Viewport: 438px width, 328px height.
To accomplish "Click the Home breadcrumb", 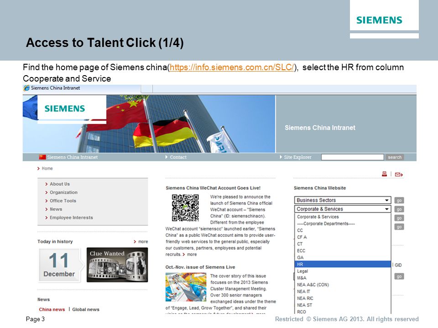I will coord(47,169).
